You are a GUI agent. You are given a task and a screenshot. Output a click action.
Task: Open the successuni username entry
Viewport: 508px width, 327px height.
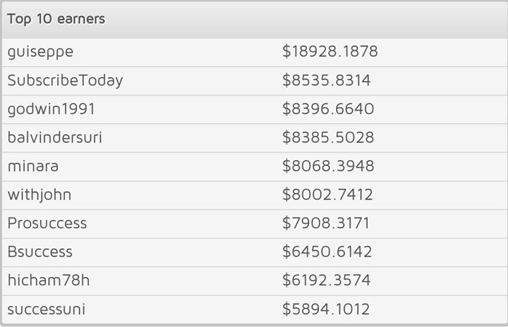[x=47, y=309]
